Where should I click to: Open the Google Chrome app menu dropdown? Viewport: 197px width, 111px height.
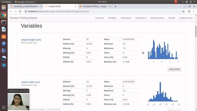[25, 2]
